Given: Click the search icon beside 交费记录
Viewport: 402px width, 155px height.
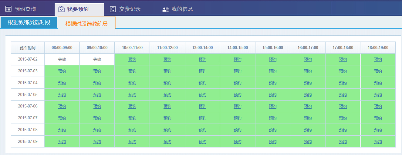Looking at the screenshot, I should point(113,9).
